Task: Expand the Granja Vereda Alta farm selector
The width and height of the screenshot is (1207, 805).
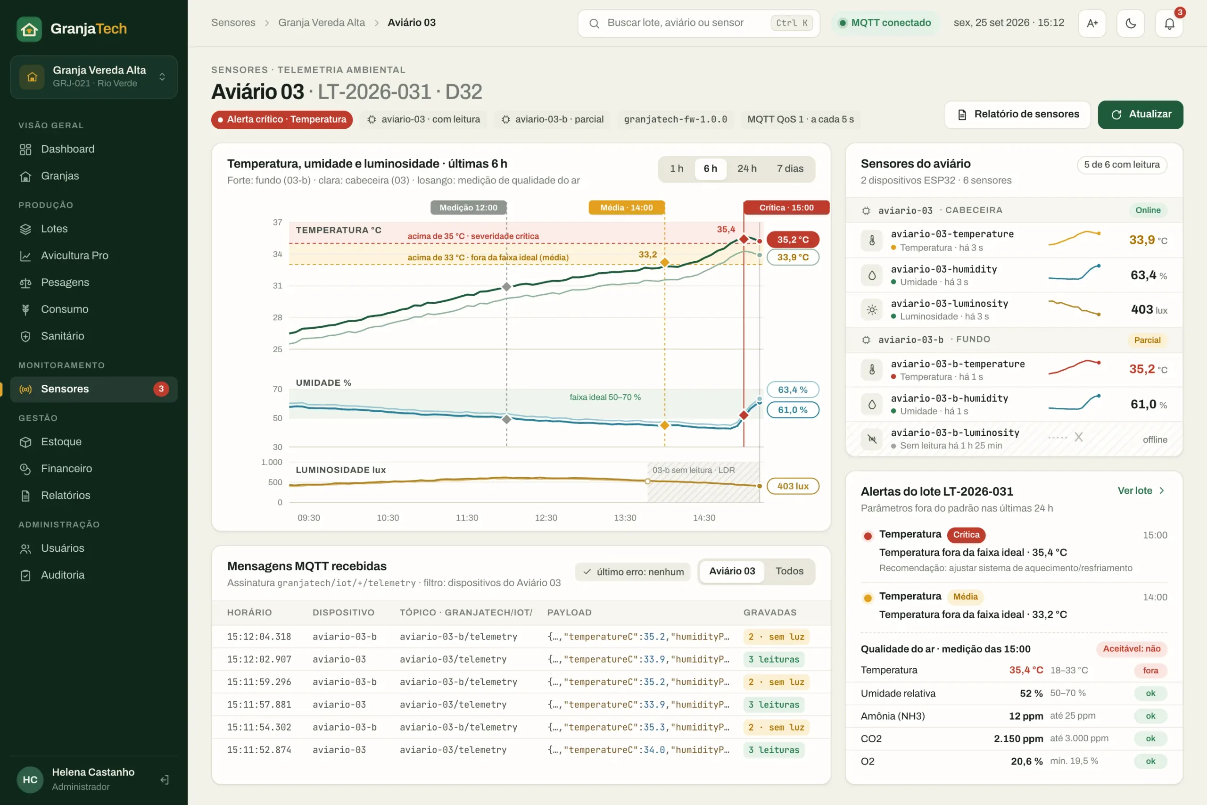Action: click(x=94, y=76)
